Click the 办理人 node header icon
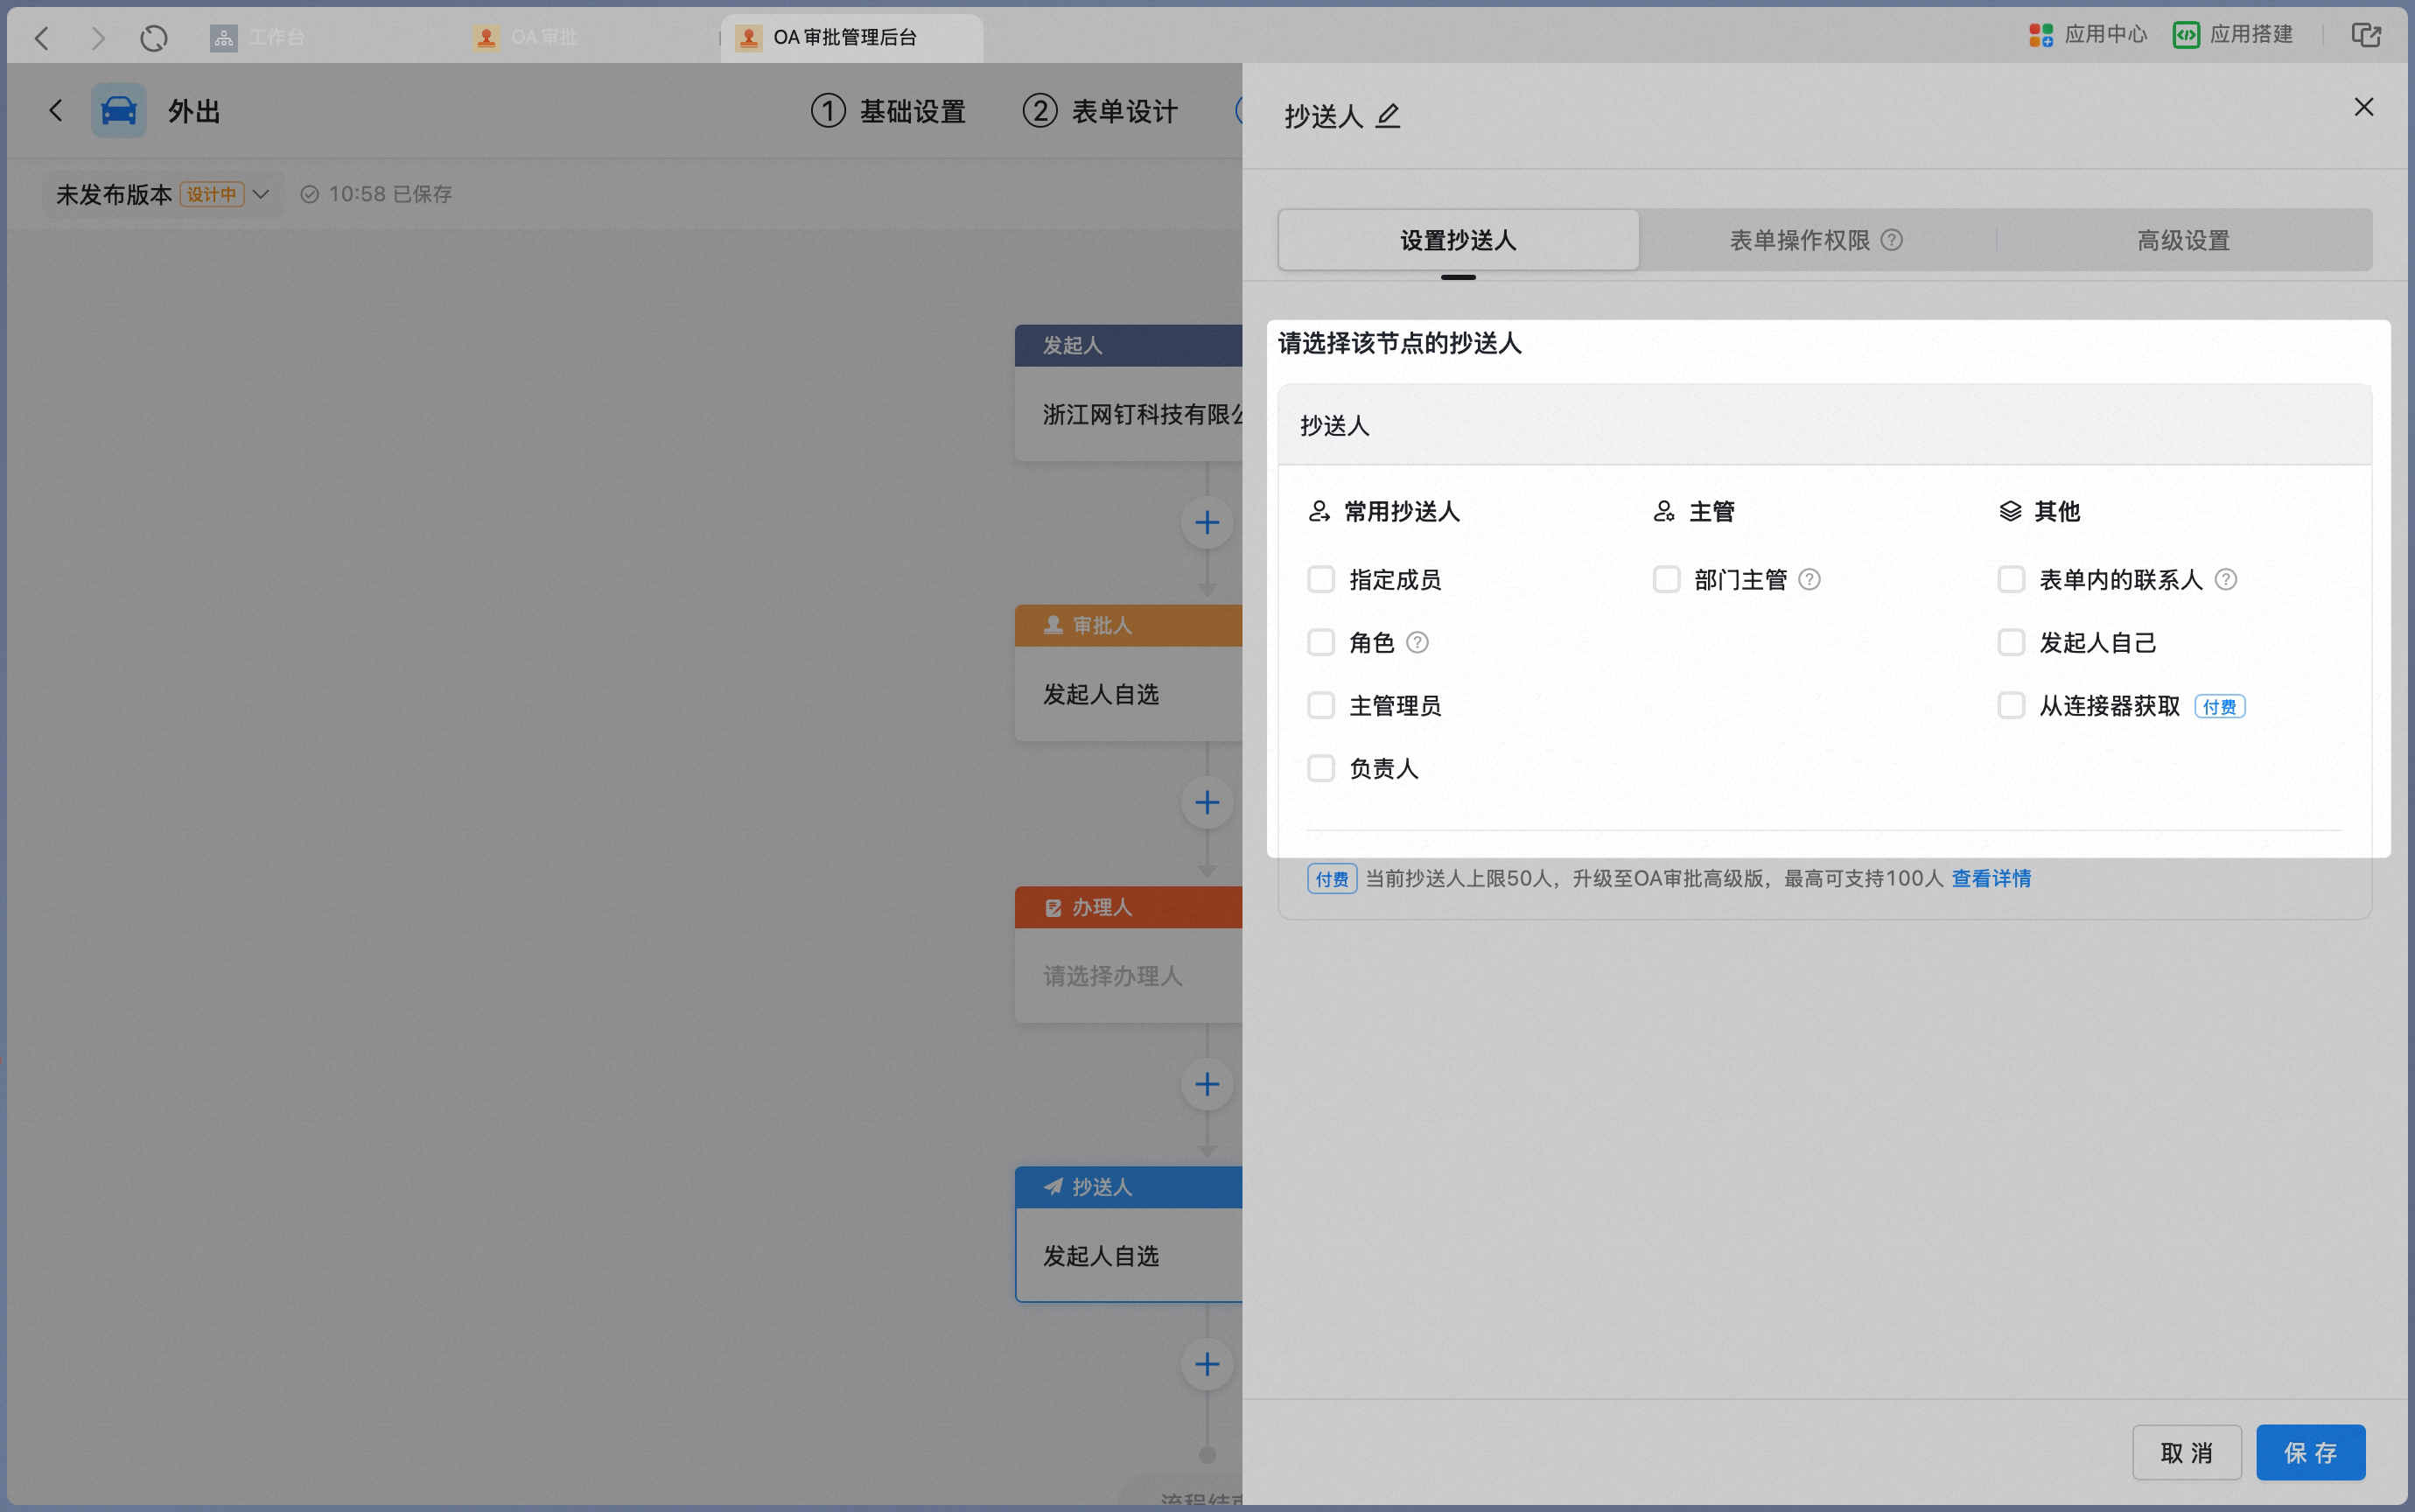Image resolution: width=2415 pixels, height=1512 pixels. tap(1053, 907)
